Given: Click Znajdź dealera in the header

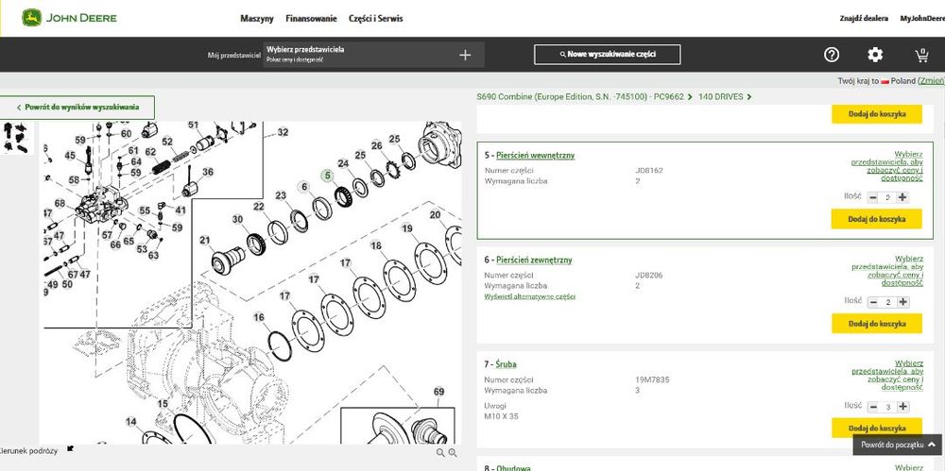Looking at the screenshot, I should click(x=864, y=19).
